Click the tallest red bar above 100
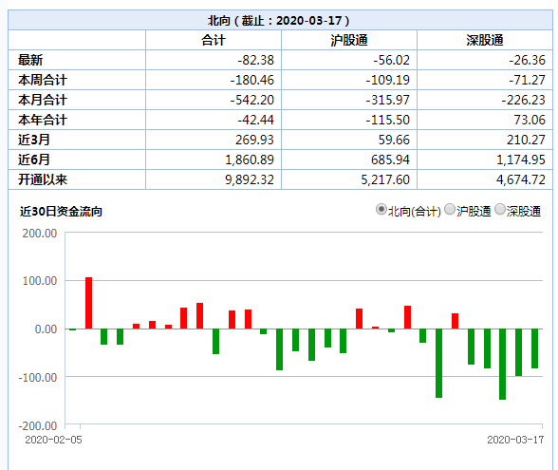Viewport: 558px width, 470px height. [x=88, y=303]
